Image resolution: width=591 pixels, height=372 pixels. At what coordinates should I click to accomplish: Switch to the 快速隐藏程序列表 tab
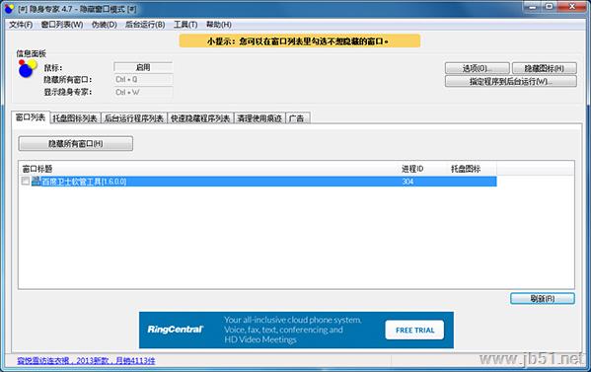pyautogui.click(x=200, y=118)
